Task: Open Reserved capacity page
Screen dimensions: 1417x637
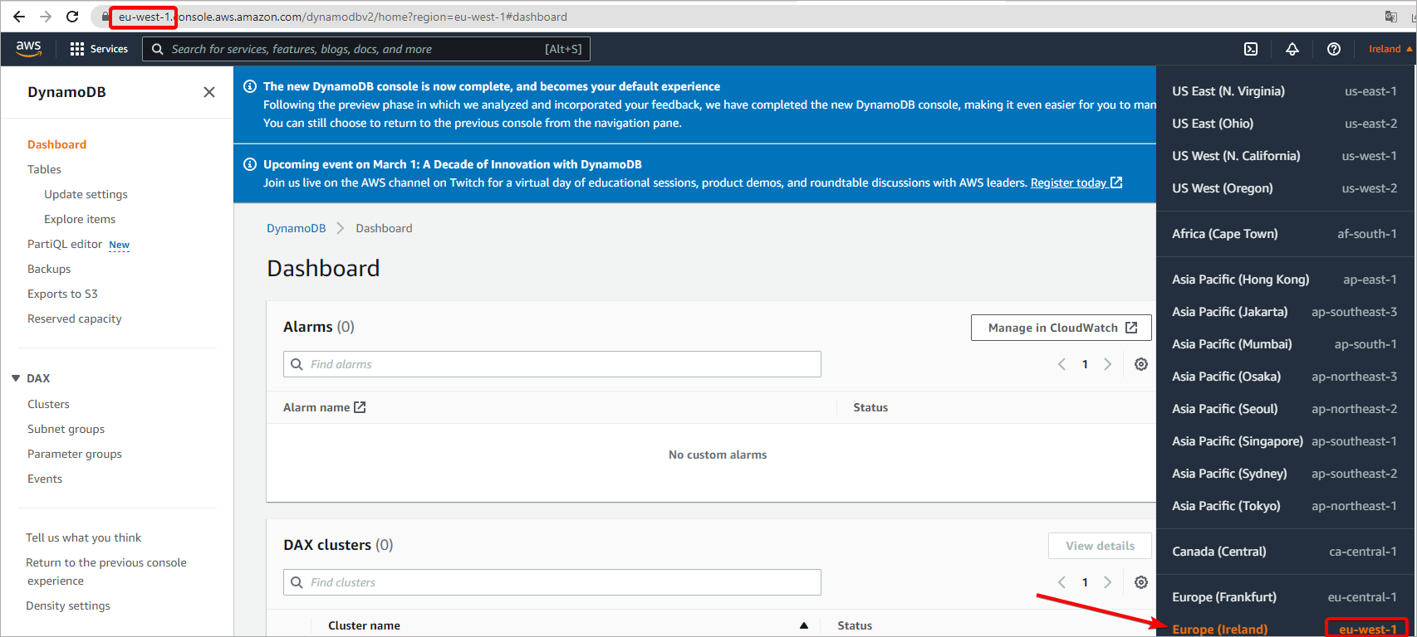Action: point(75,318)
